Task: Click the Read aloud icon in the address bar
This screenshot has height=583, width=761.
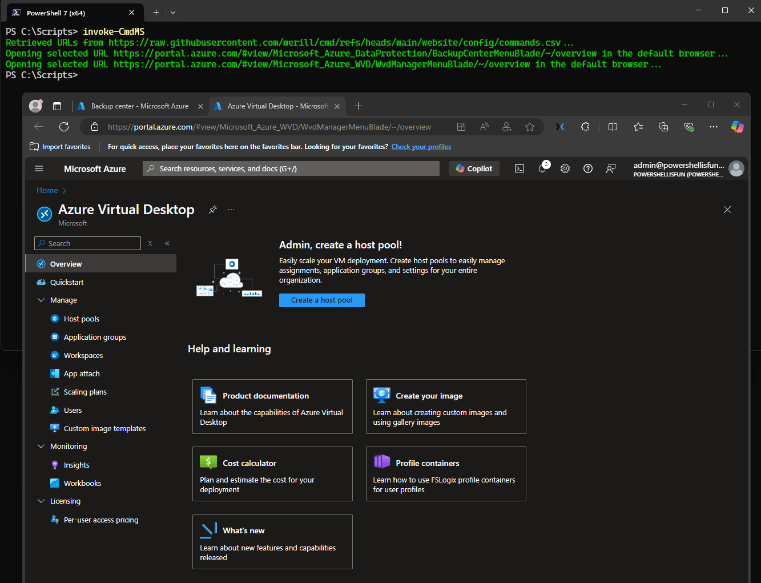Action: [484, 127]
